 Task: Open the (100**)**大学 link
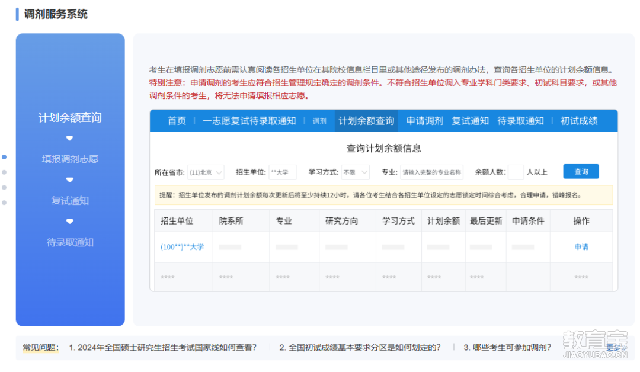pyautogui.click(x=182, y=247)
